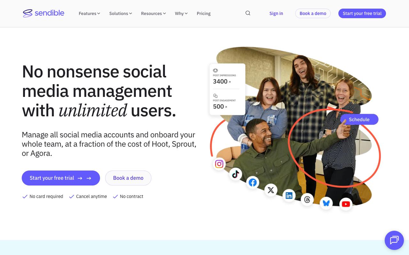The width and height of the screenshot is (409, 255).
Task: Click the No nonsense social media headline
Action: point(99,91)
